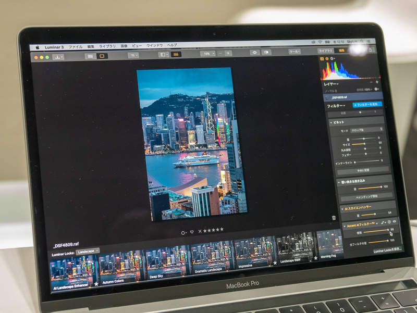417x313 pixels.
Task: Toggle the layers panel icon
Action: point(327,58)
